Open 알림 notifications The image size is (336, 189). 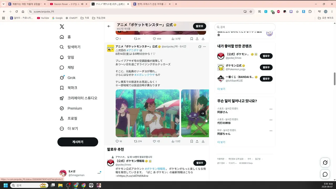click(x=67, y=57)
